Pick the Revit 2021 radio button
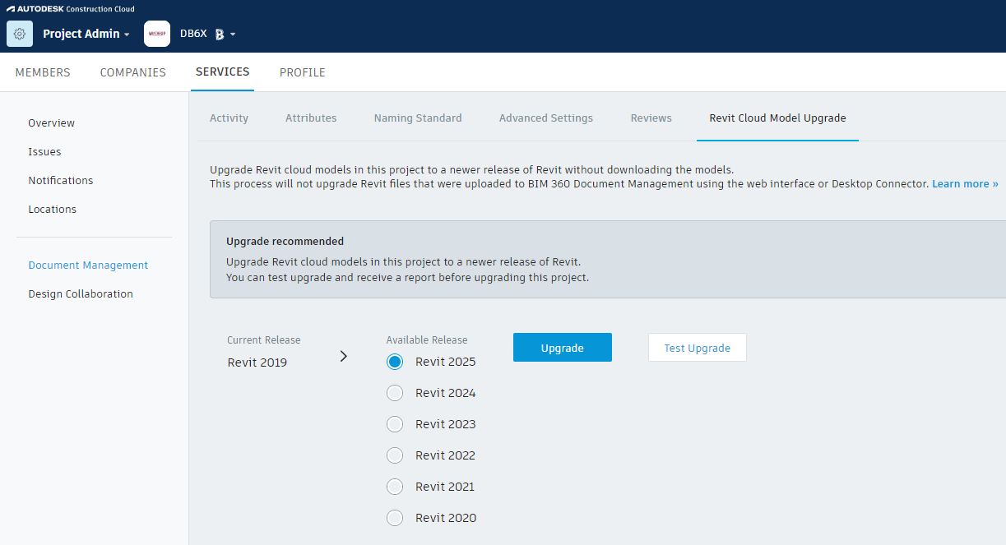The width and height of the screenshot is (1006, 545). [x=395, y=487]
